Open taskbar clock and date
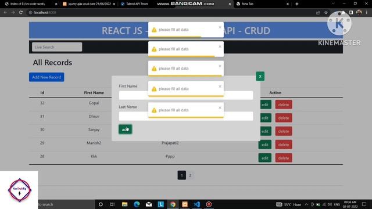 click(350, 204)
